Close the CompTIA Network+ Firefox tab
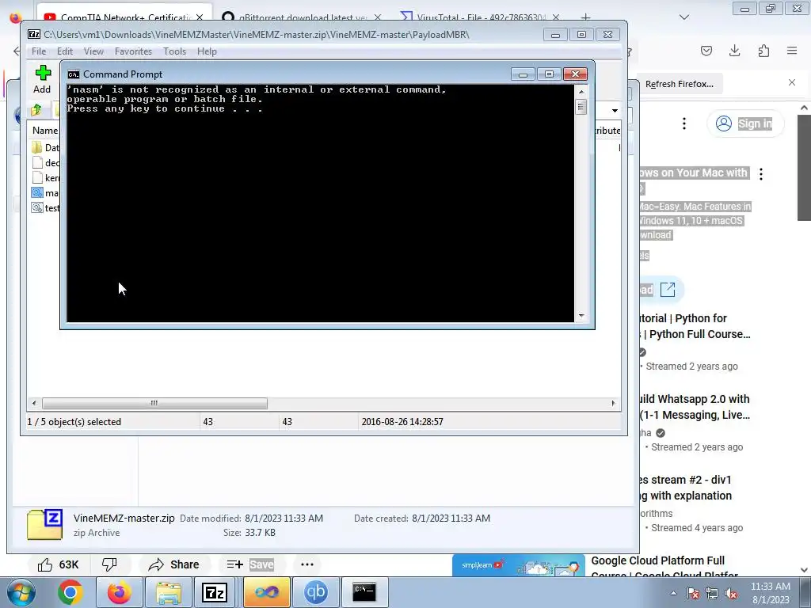Viewport: 811px width, 608px height. pyautogui.click(x=200, y=17)
